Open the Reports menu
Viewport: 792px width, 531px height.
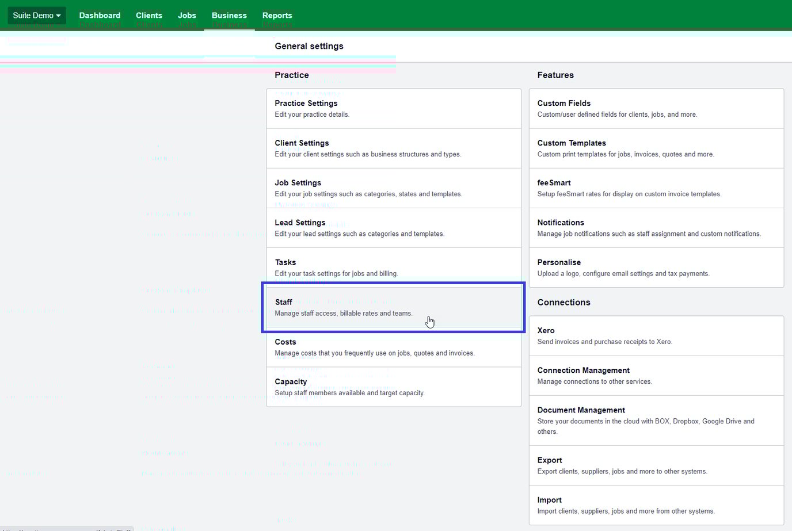[277, 15]
